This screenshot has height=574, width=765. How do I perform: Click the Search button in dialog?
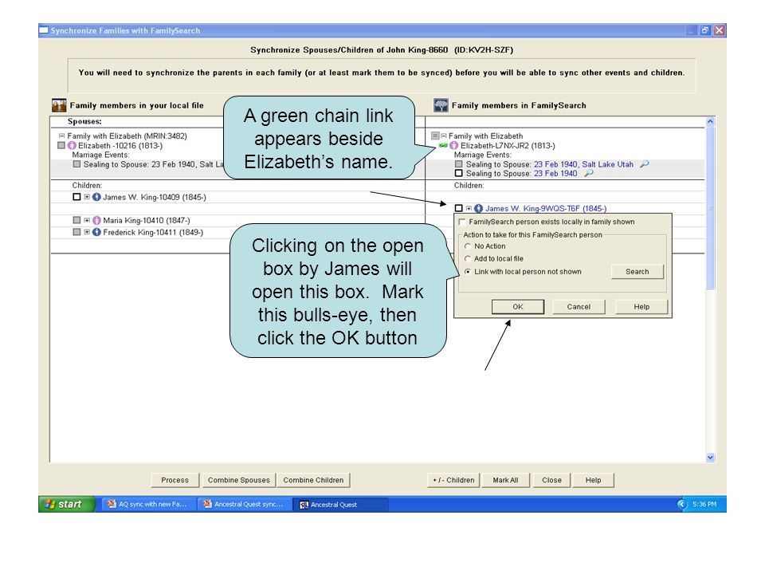pos(637,272)
